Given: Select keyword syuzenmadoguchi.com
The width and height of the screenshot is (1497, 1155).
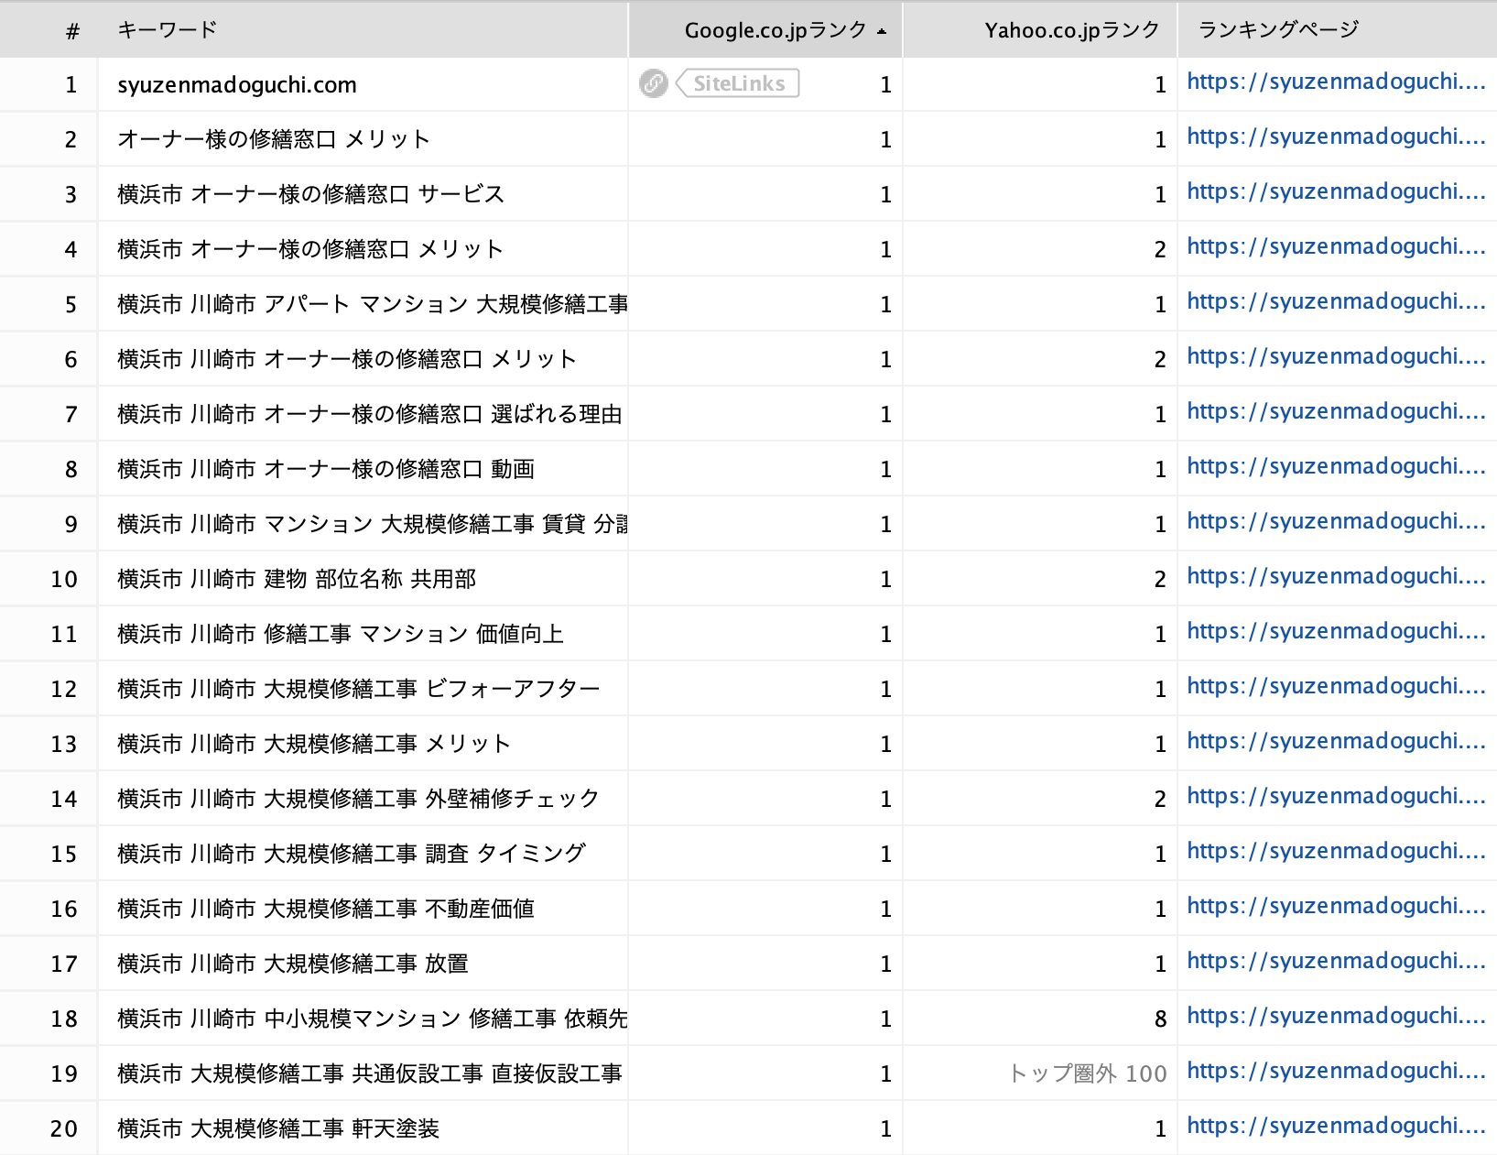Looking at the screenshot, I should [237, 84].
